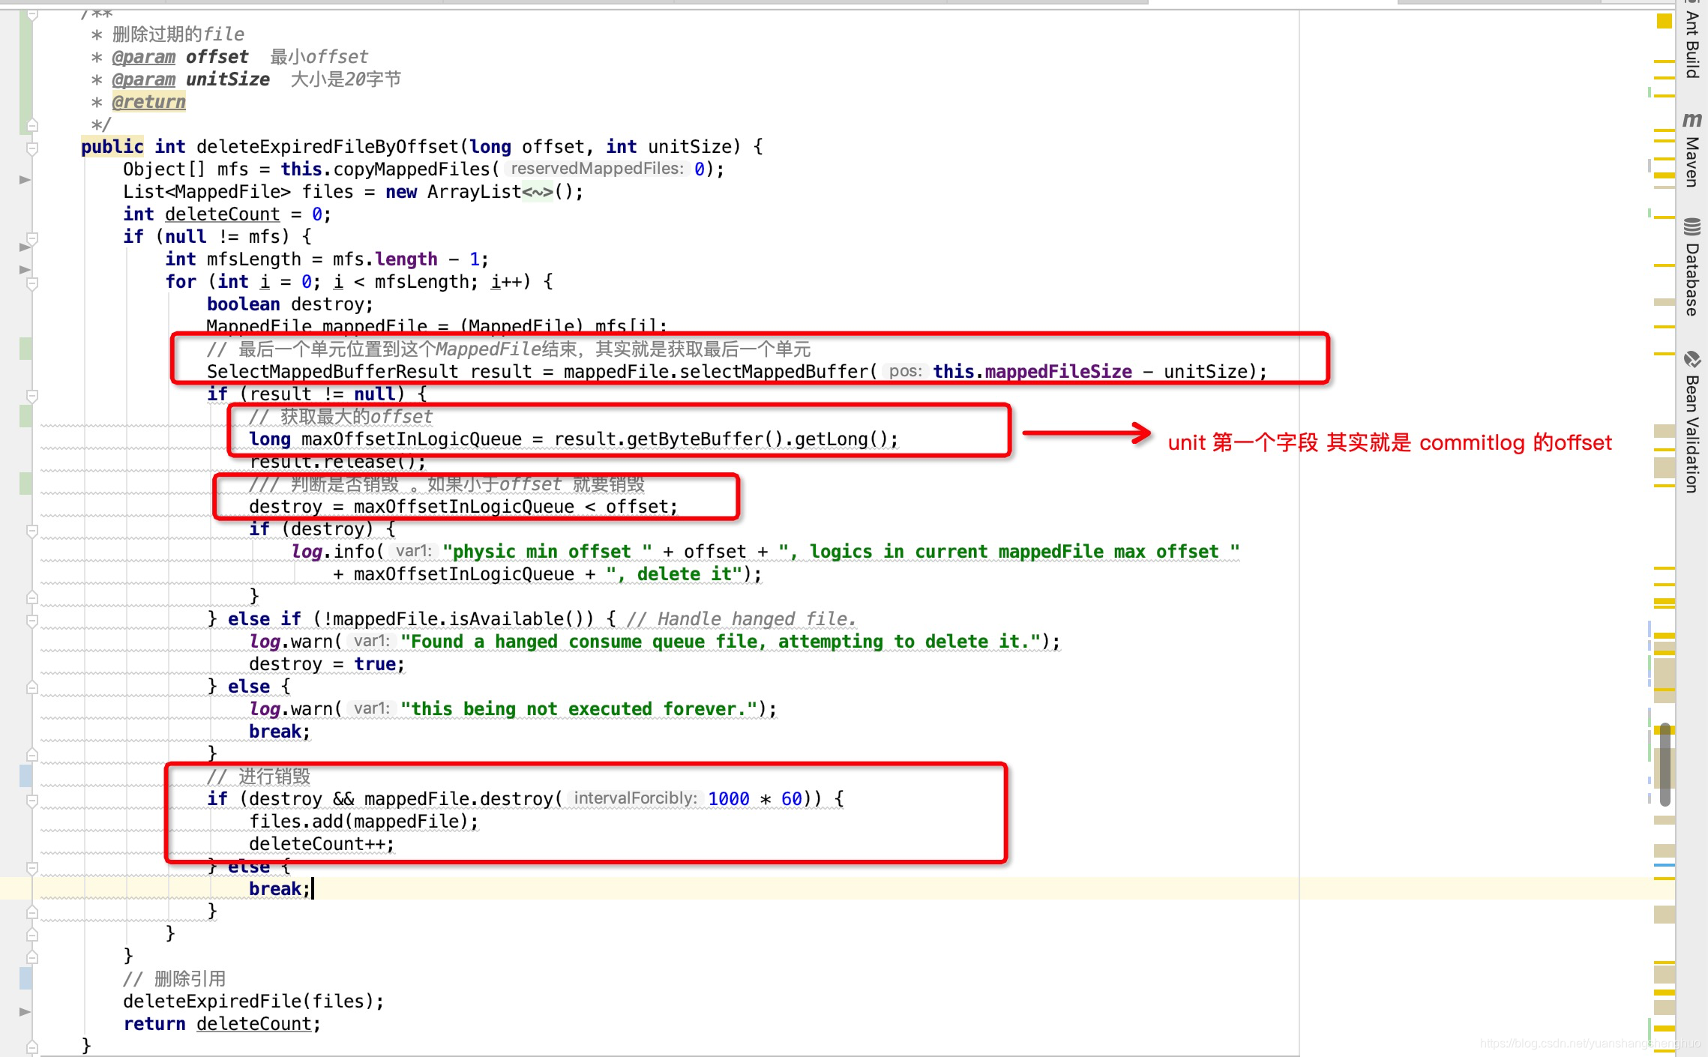1708x1057 pixels.
Task: Click the Database cylinder icon in sidebar
Action: (1692, 226)
